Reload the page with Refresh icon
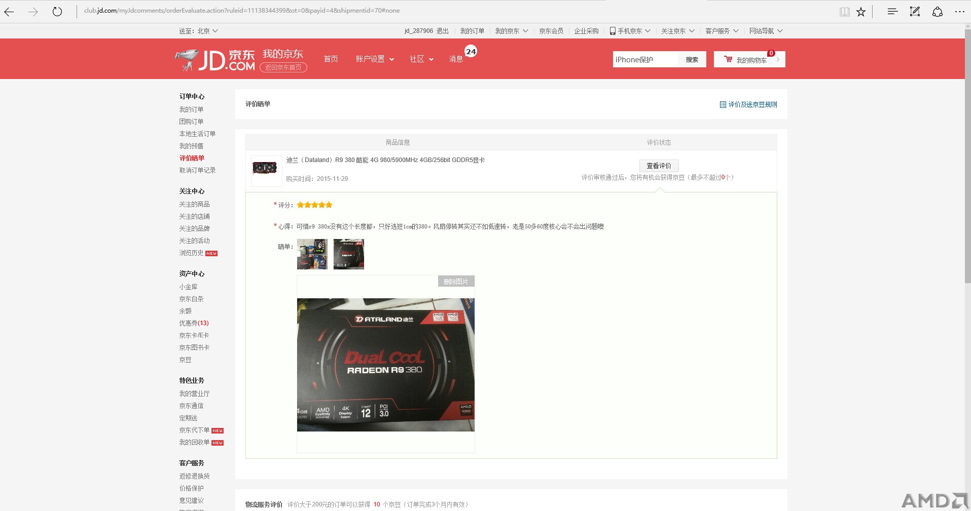 [57, 12]
